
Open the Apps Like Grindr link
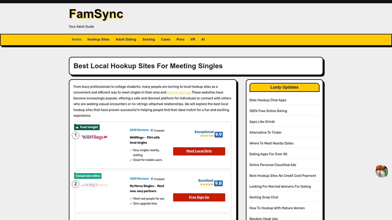tap(262, 122)
